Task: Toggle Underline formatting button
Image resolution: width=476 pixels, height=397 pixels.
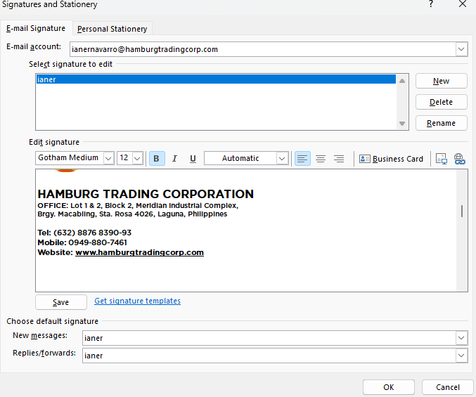Action: (x=193, y=158)
